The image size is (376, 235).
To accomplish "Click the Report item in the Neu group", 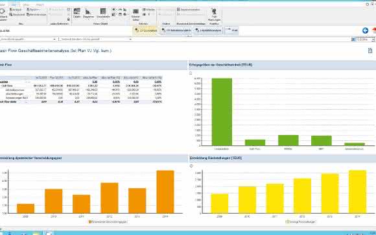I will click(x=33, y=10).
